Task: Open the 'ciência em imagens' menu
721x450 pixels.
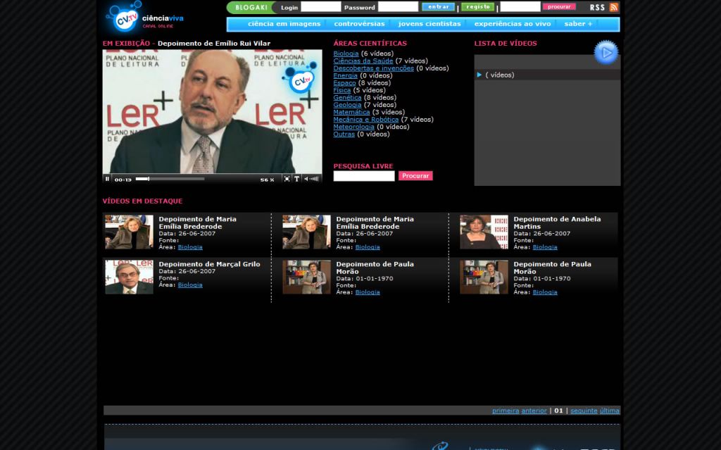Action: [x=284, y=24]
